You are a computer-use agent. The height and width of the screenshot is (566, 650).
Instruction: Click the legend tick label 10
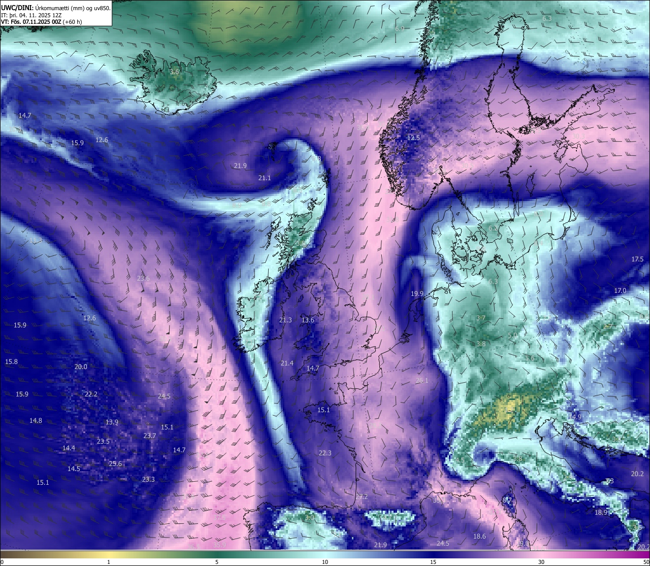tap(325, 562)
